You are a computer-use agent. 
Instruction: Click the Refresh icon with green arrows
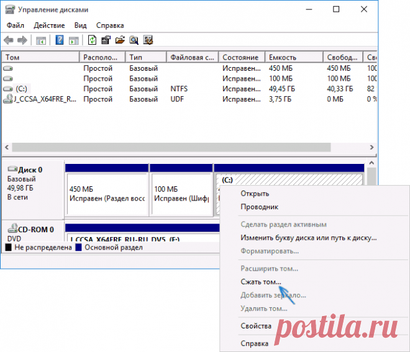(92, 40)
